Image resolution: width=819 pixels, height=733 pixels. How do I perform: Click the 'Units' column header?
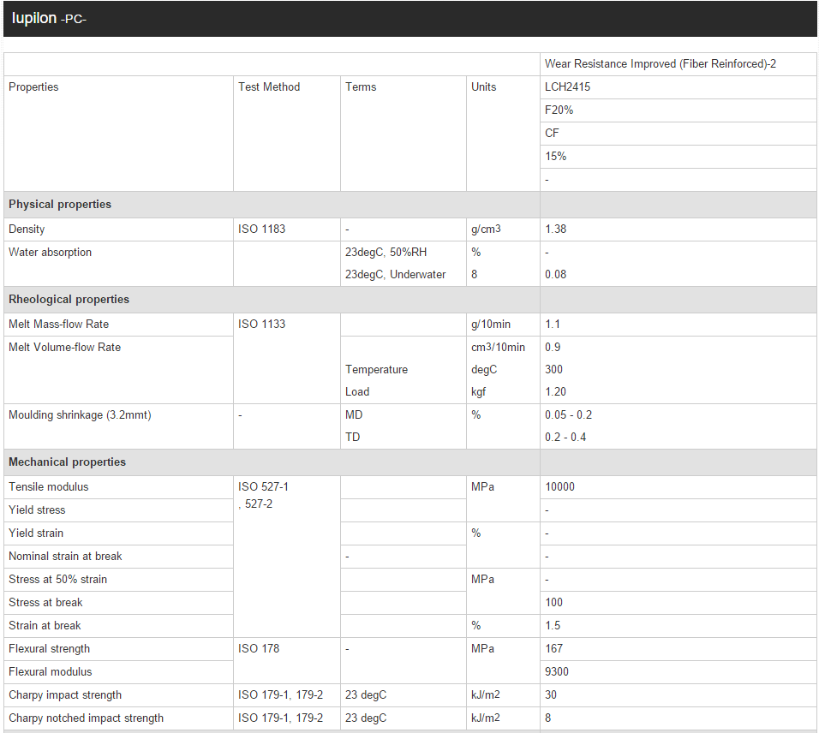484,86
